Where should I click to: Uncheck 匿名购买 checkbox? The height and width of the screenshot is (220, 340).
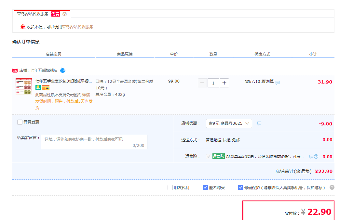pyautogui.click(x=205, y=188)
